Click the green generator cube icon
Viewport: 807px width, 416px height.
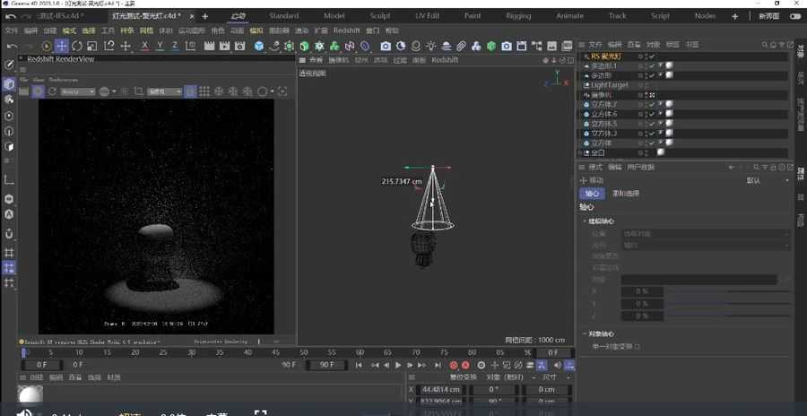(304, 46)
